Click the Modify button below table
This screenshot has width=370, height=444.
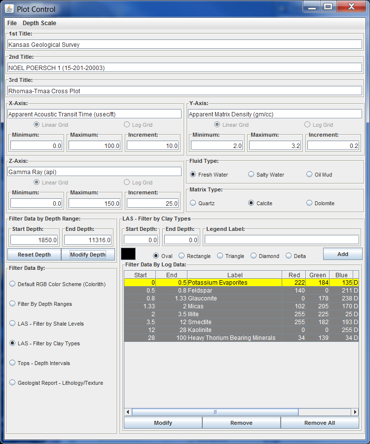163,422
